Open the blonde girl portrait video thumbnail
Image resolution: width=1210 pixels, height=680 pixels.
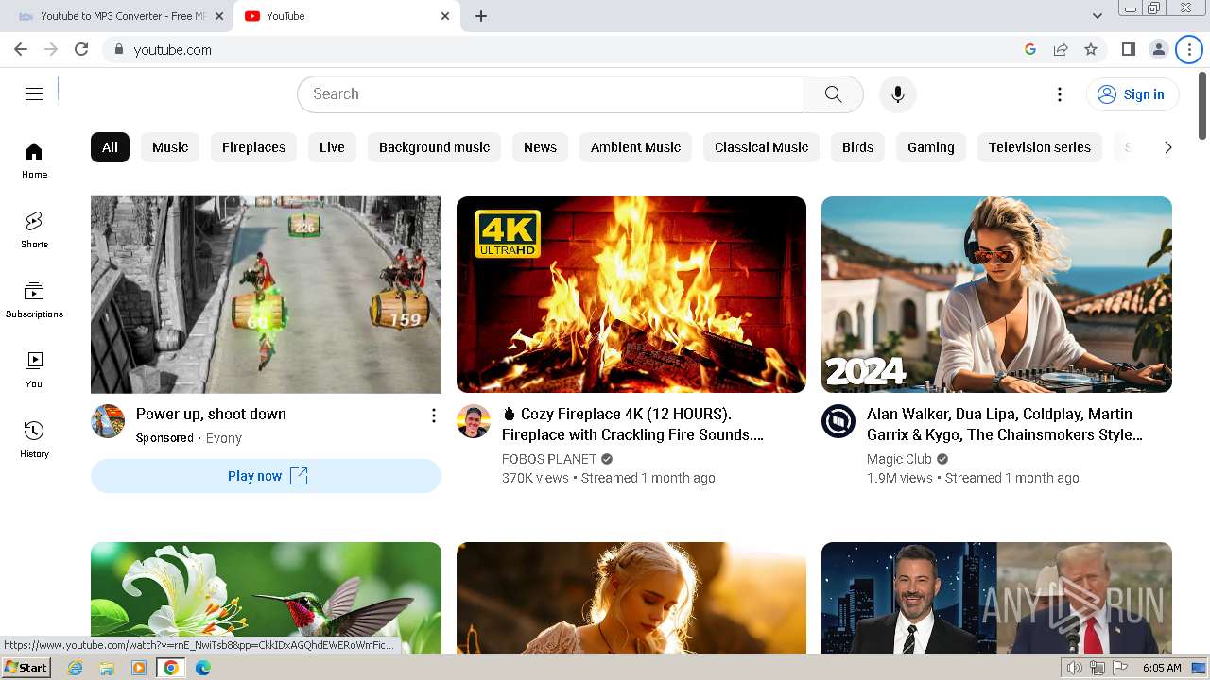click(631, 598)
